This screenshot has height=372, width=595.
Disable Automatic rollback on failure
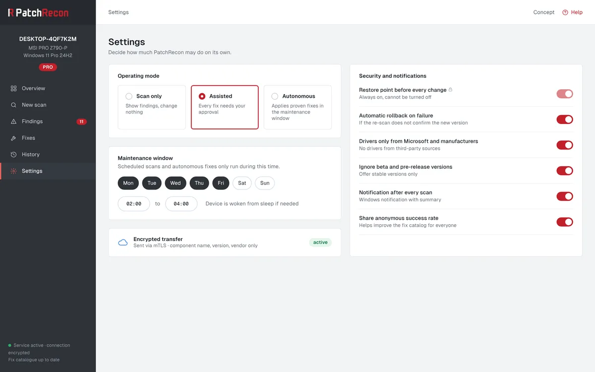[565, 120]
